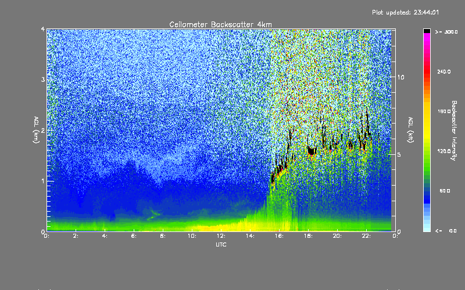
Task: Select the 60.0 colorbar value
Action: (x=445, y=191)
